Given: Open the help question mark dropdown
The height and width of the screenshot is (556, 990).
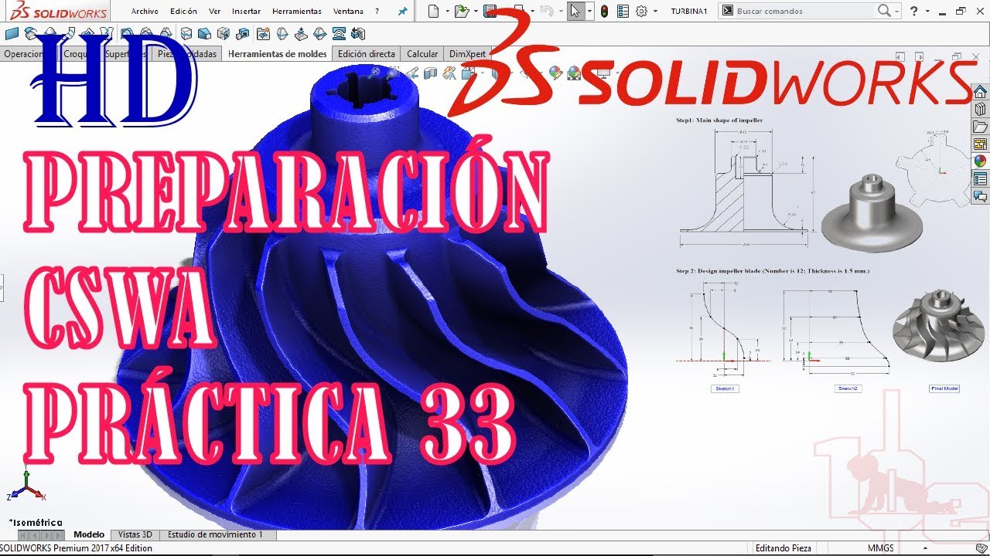Looking at the screenshot, I should 927,11.
